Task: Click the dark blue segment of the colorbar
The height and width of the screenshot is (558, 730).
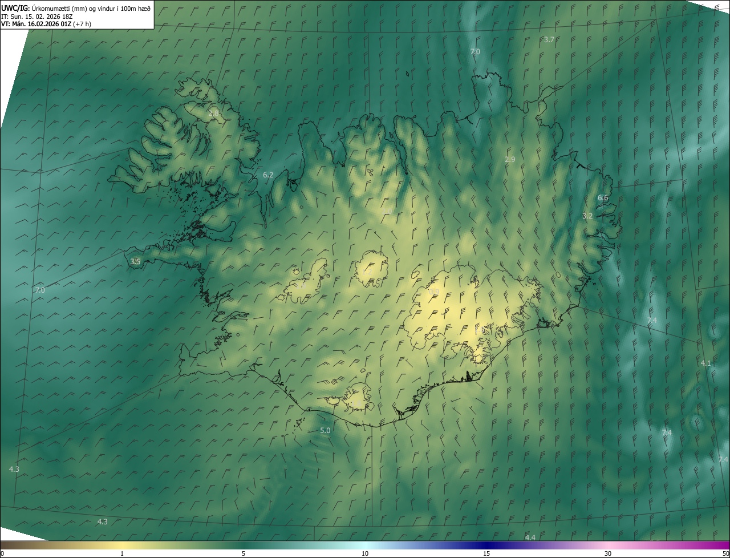Action: pyautogui.click(x=486, y=545)
